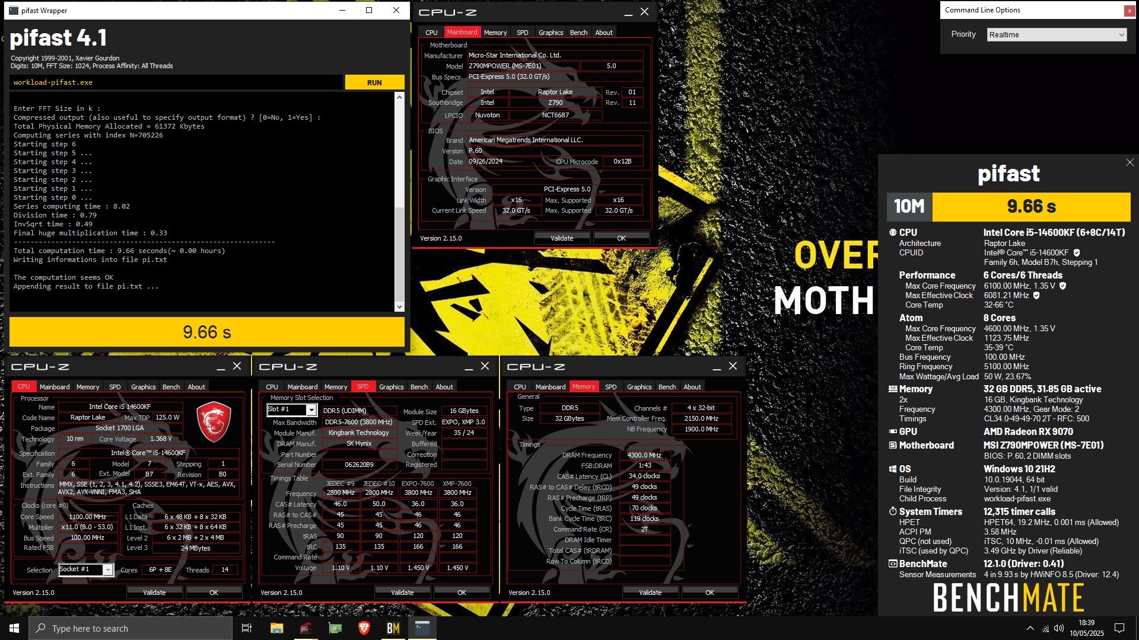Viewport: 1139px width, 640px height.
Task: Click the Model field Z790MPOWER (MS-7E01)
Action: coord(523,66)
